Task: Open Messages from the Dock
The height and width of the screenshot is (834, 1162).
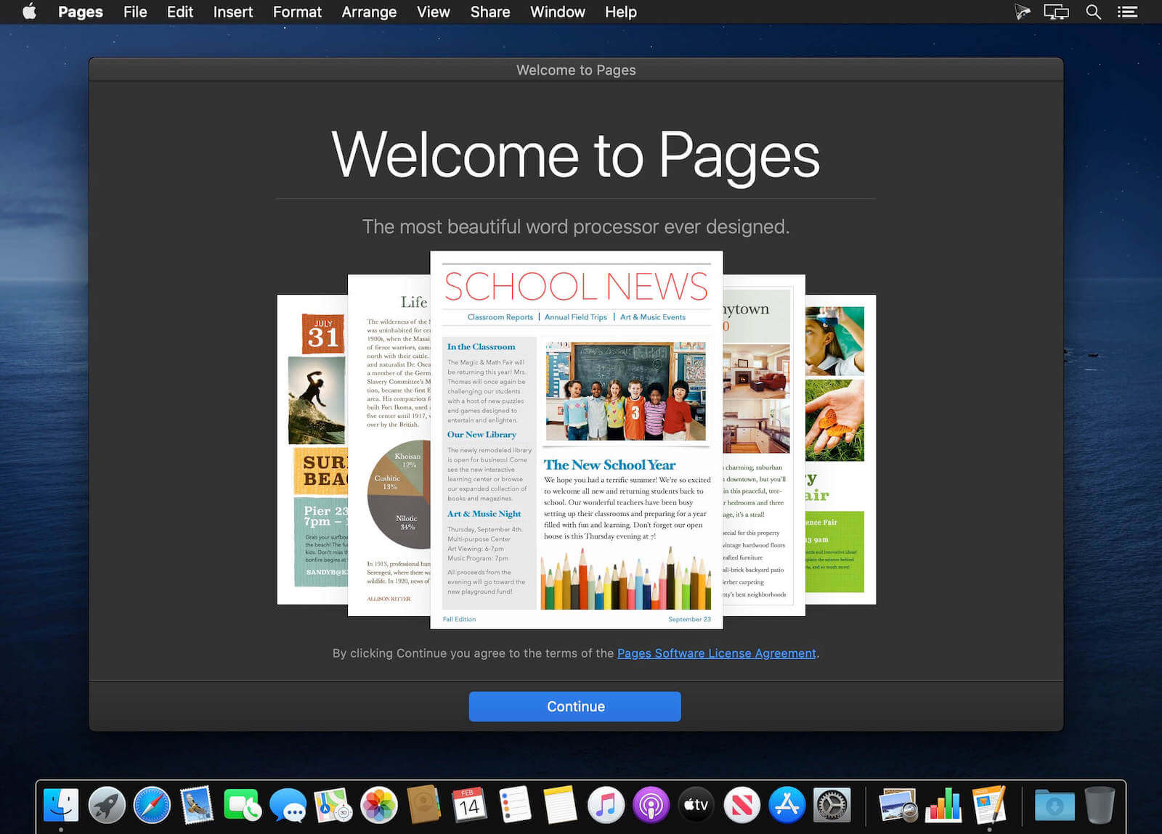Action: pos(288,805)
